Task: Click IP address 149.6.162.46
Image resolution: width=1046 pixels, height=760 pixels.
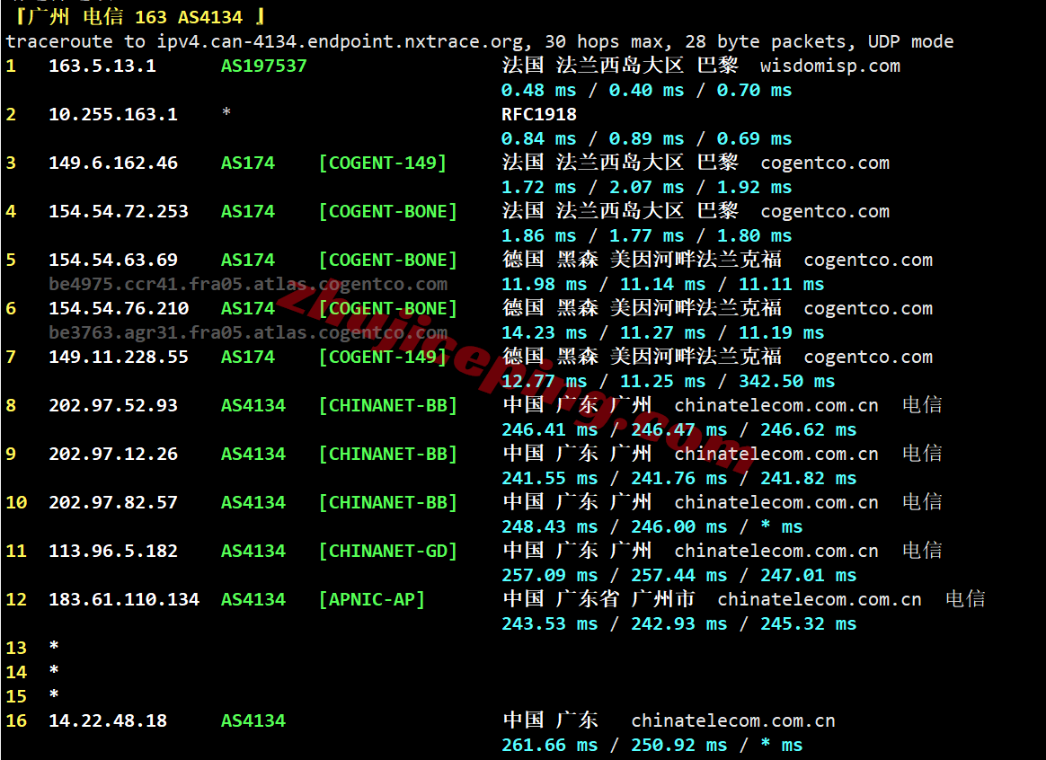Action: tap(112, 163)
